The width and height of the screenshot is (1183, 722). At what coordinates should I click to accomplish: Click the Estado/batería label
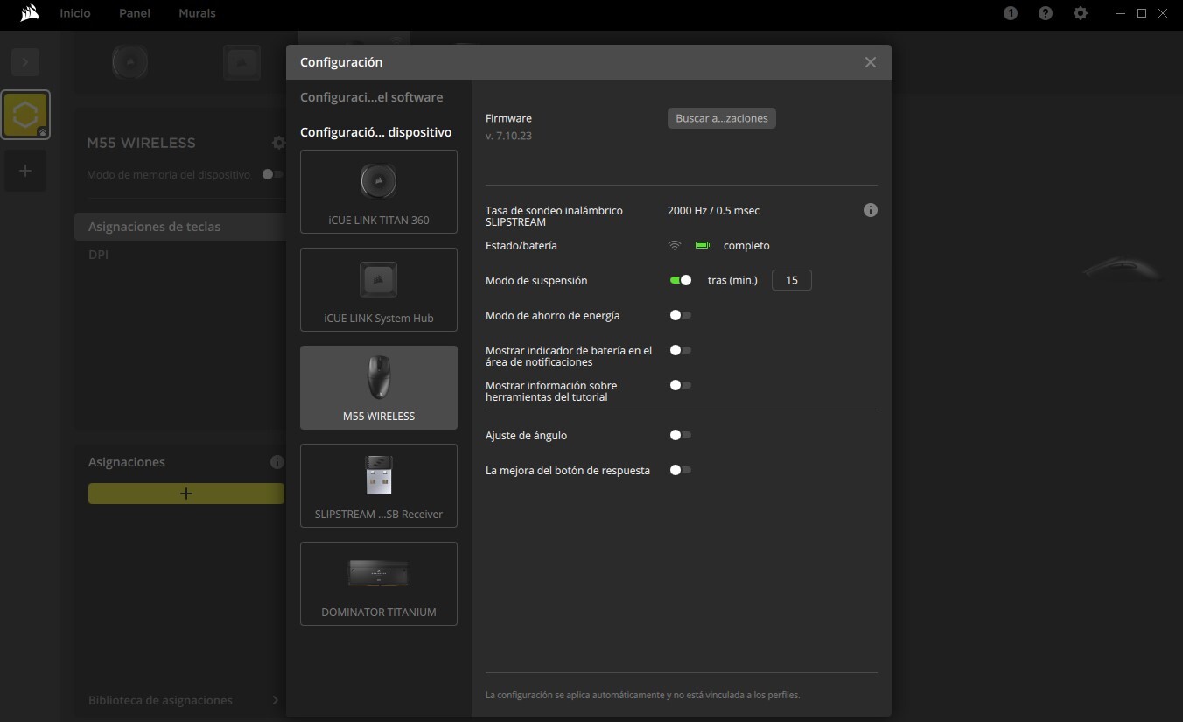tap(521, 246)
